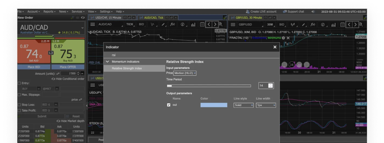Image resolution: width=384 pixels, height=143 pixels.
Task: Uncheck the 'out' output parameter checkbox
Action: coord(169,105)
